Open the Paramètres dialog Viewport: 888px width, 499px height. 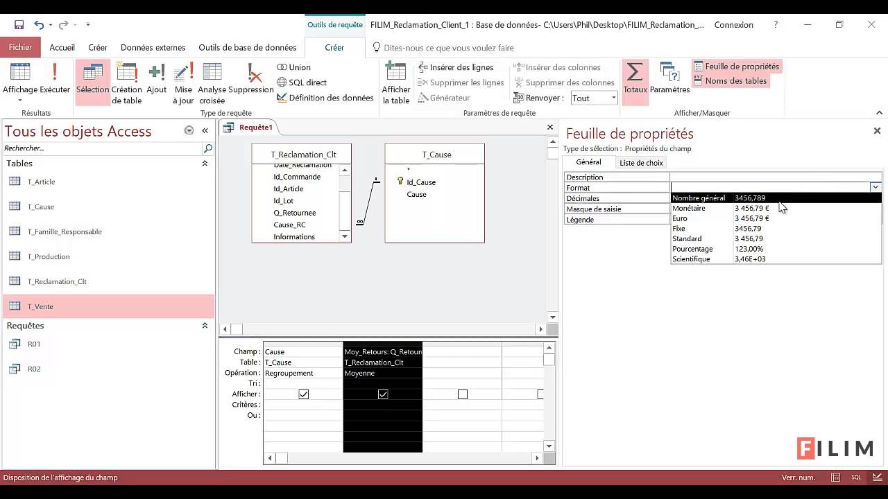(669, 78)
